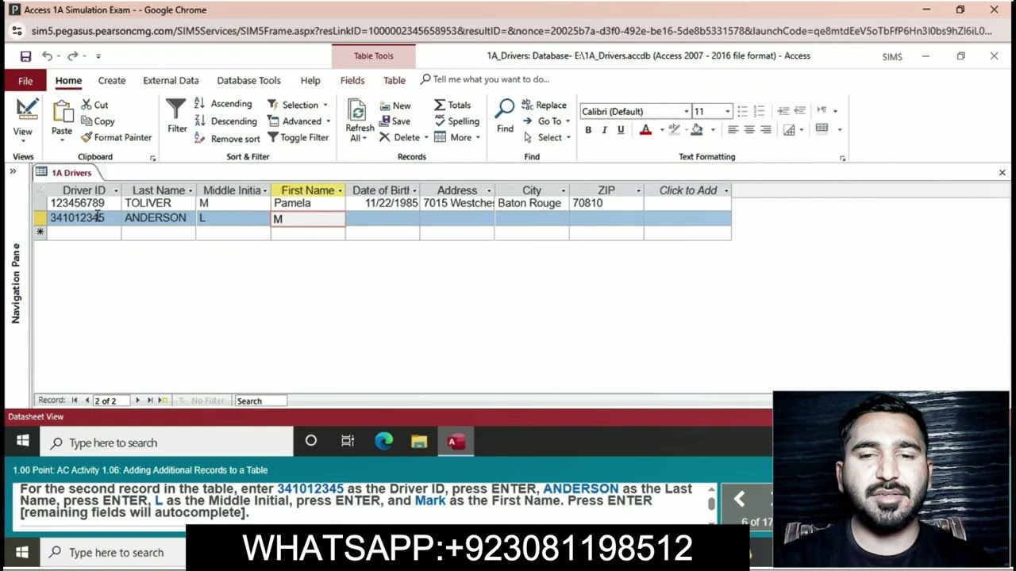Click Remove sort
Screen dimensions: 1016x571
pyautogui.click(x=227, y=139)
